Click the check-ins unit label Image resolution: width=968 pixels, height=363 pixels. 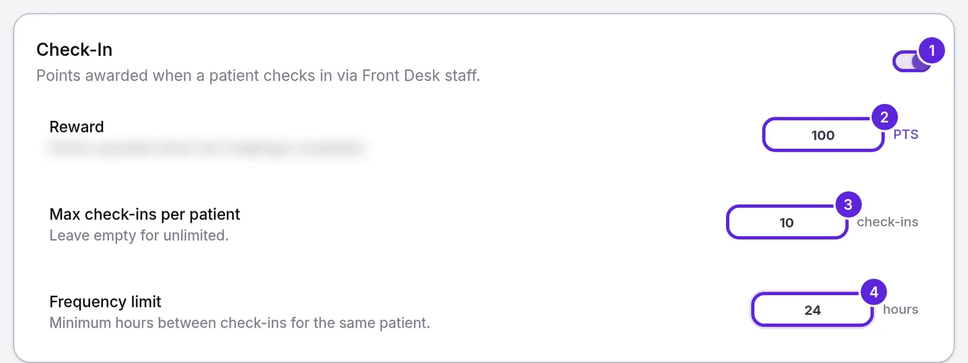pos(887,222)
